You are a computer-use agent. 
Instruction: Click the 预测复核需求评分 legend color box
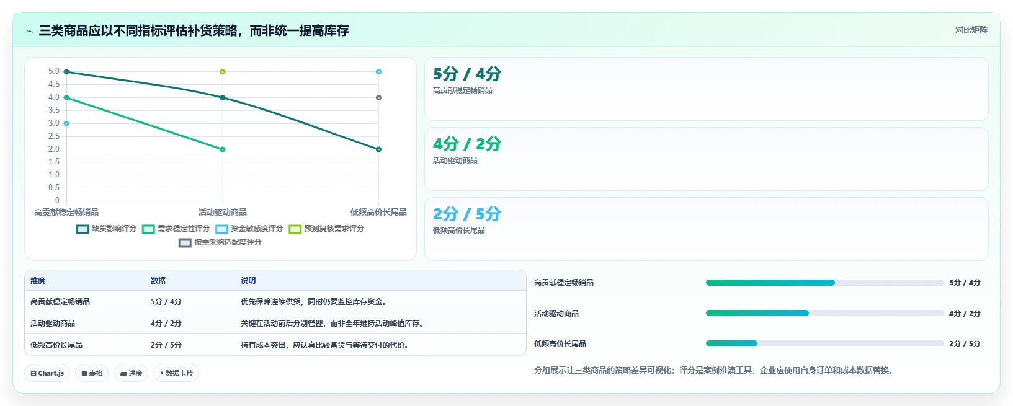click(x=295, y=229)
